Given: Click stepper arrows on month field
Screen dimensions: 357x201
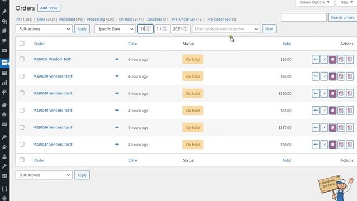Looking at the screenshot, I should (165, 29).
